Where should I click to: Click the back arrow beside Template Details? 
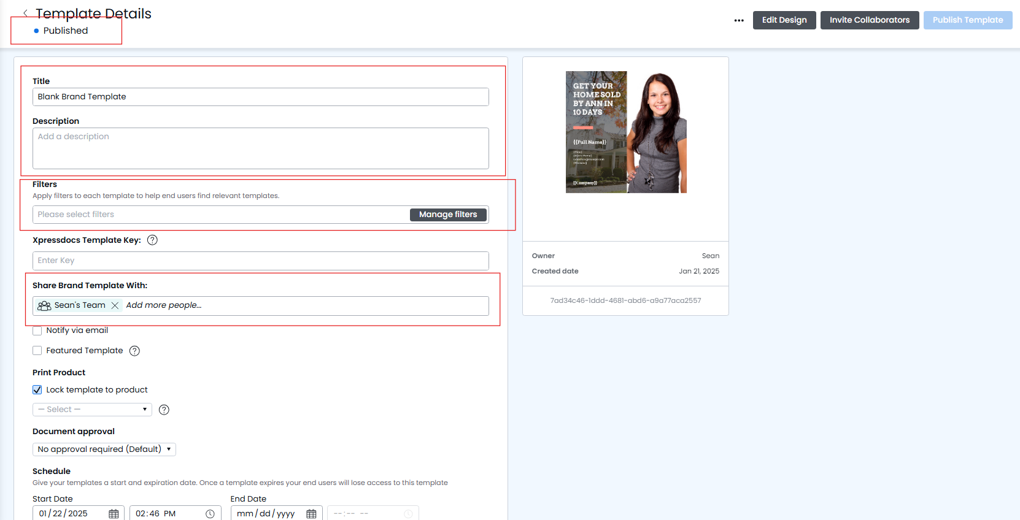tap(25, 13)
